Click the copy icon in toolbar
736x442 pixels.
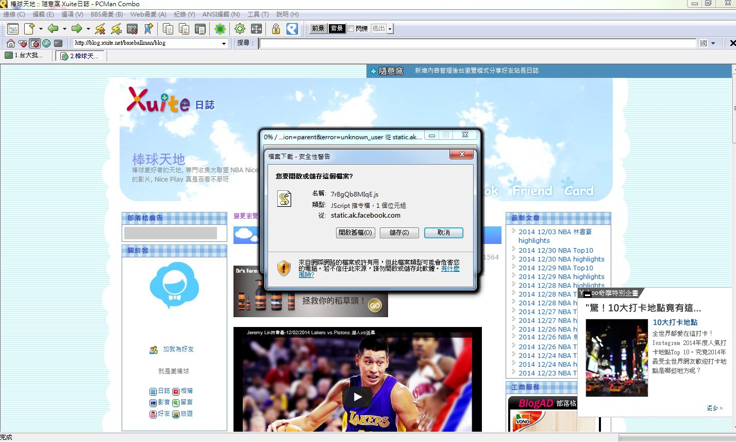(168, 29)
